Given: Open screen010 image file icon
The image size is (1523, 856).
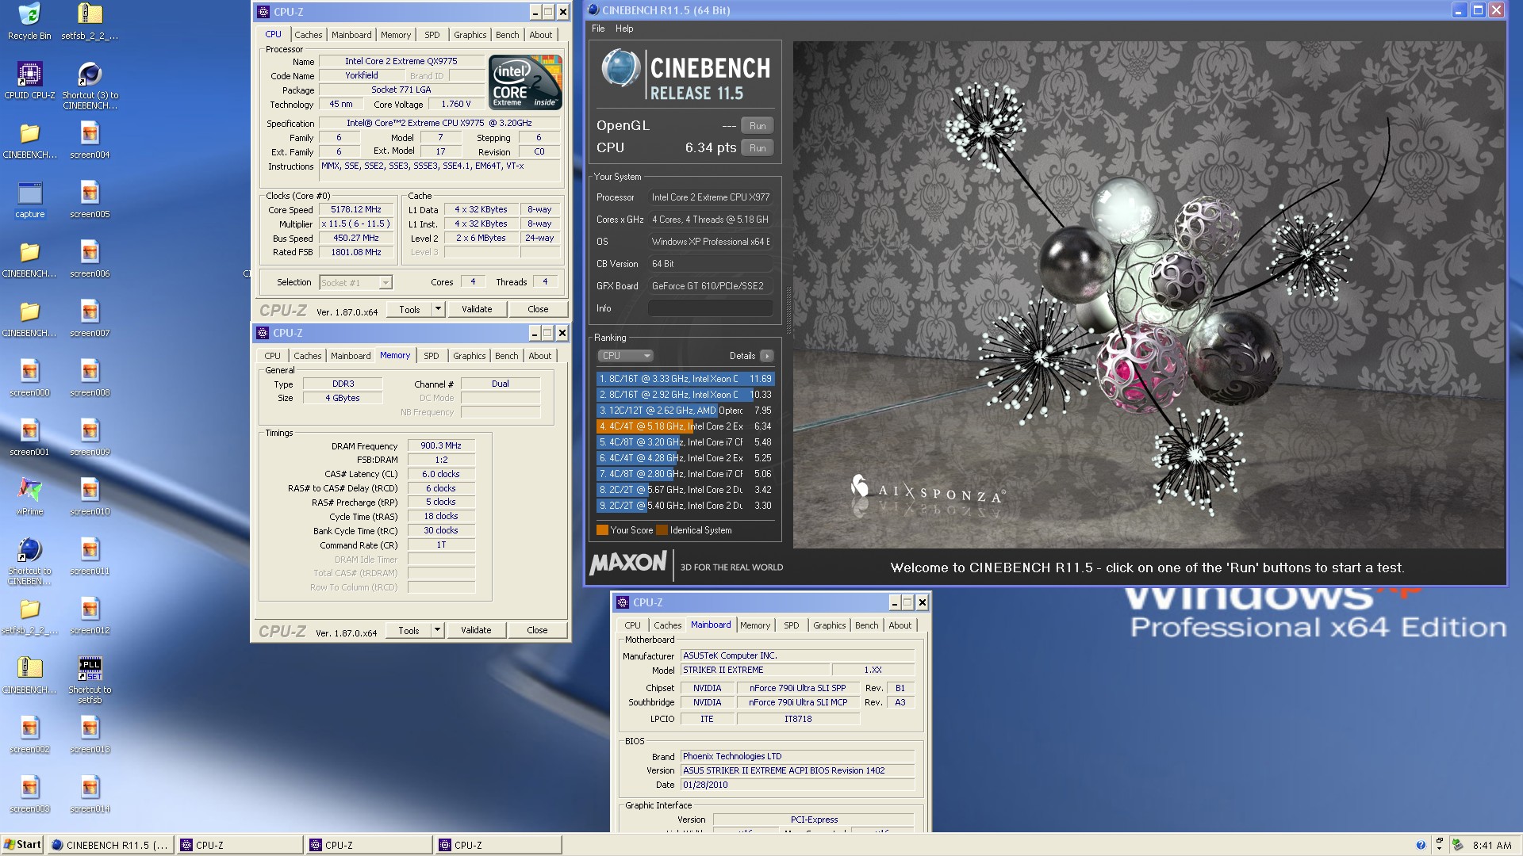Looking at the screenshot, I should 90,497.
